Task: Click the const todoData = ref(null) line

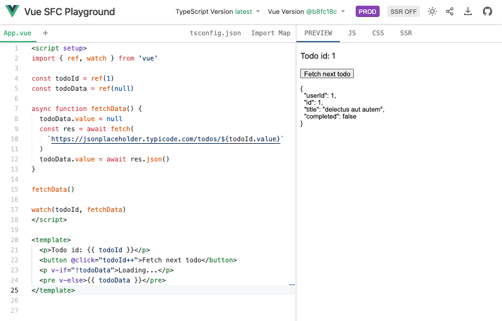Action: click(83, 88)
